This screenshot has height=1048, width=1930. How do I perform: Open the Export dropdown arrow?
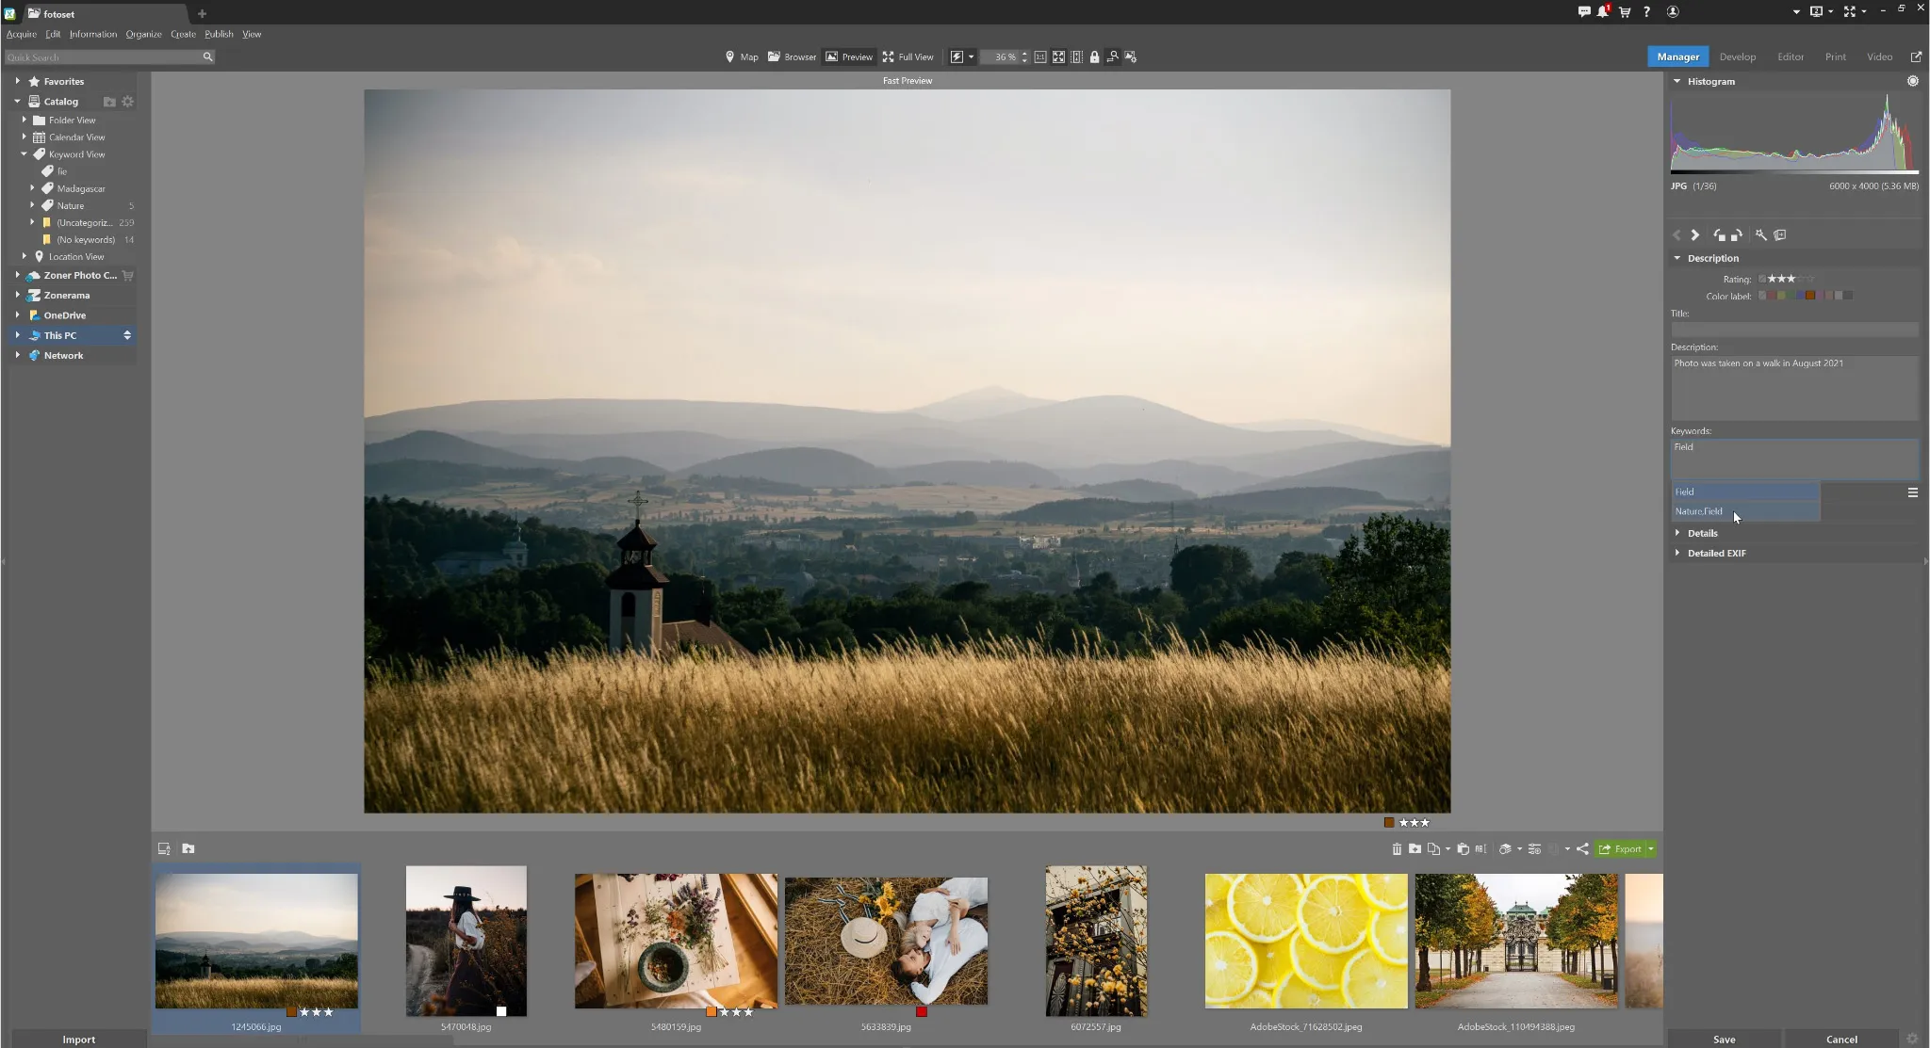tap(1650, 848)
